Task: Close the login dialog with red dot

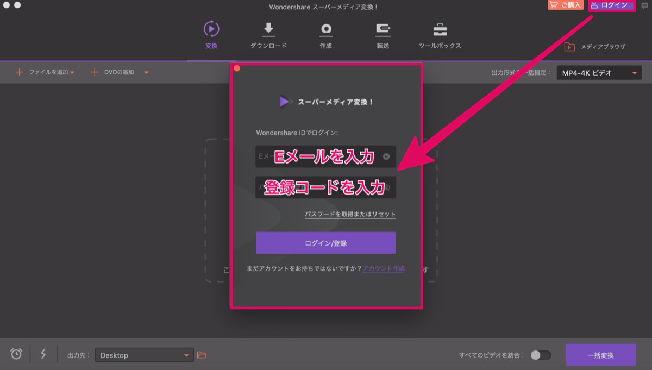Action: (237, 68)
